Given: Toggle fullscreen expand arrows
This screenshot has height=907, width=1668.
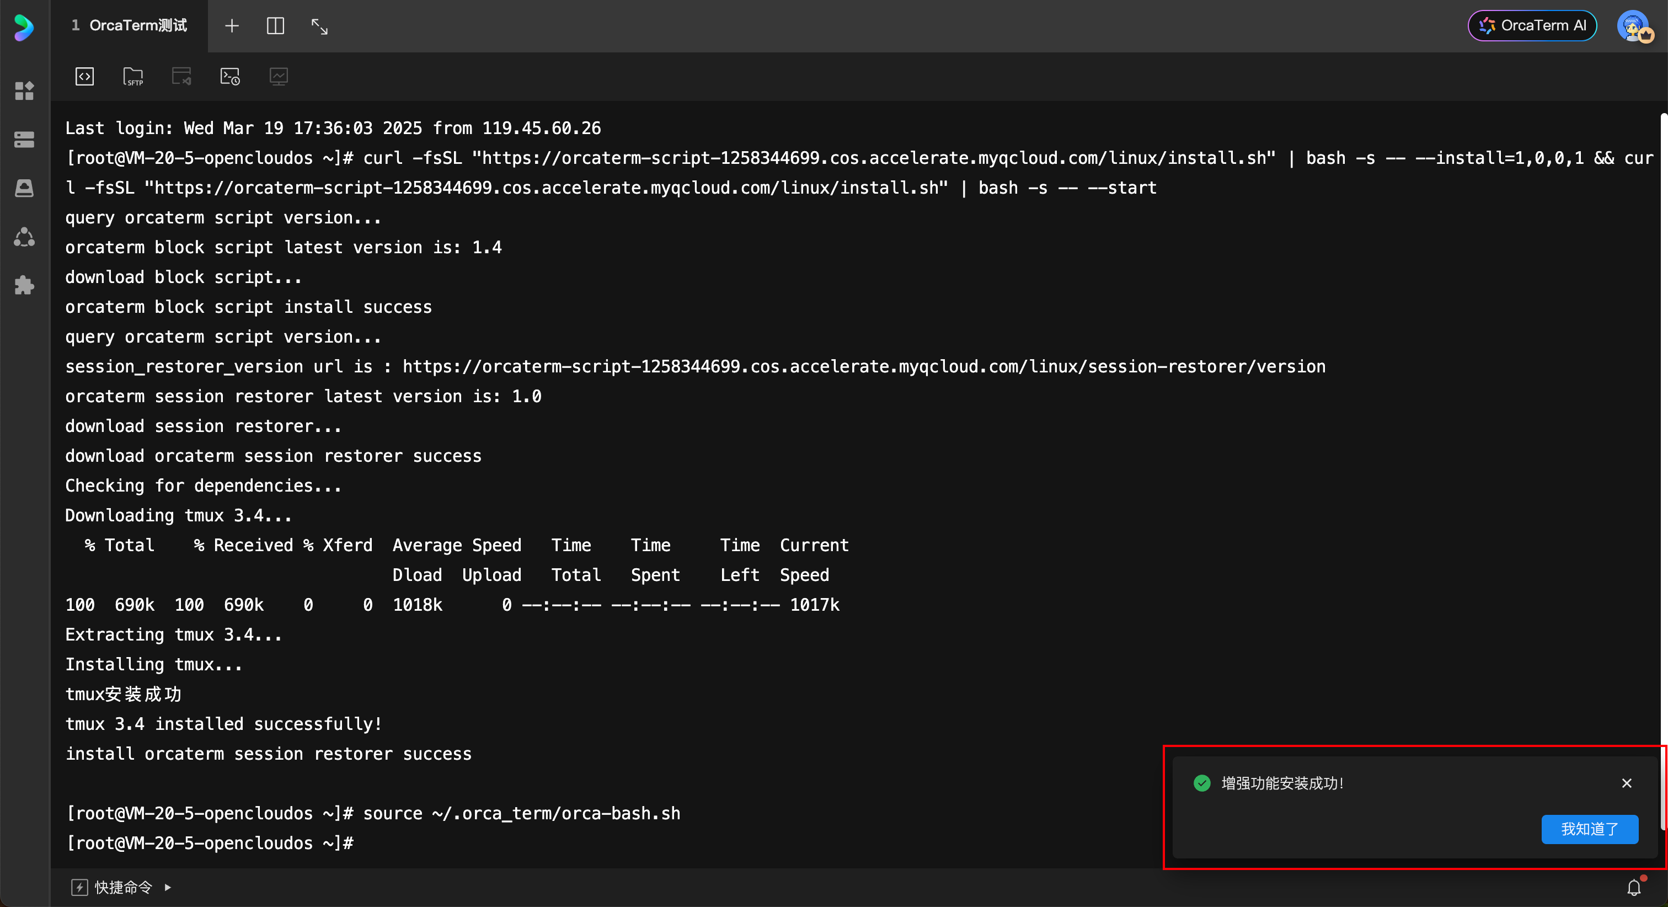Looking at the screenshot, I should click(x=319, y=26).
